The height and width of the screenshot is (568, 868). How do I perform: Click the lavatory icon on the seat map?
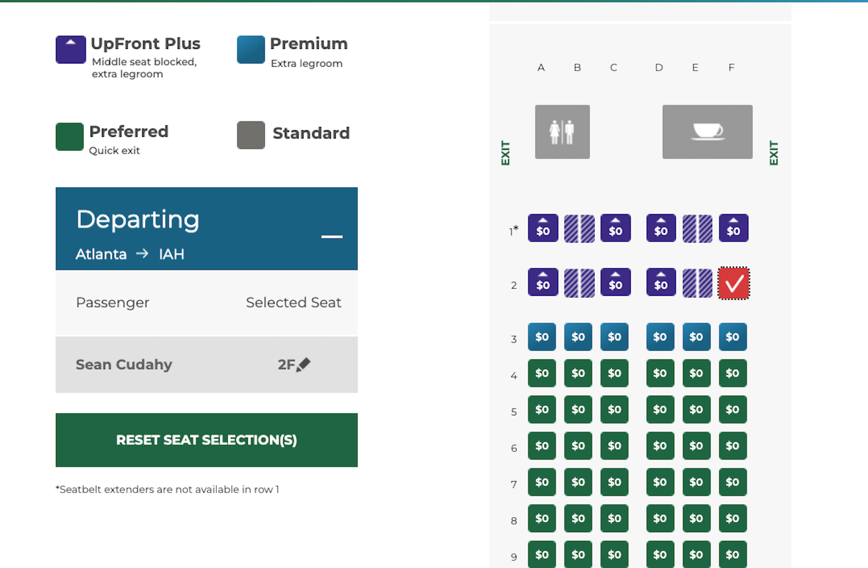pos(563,131)
